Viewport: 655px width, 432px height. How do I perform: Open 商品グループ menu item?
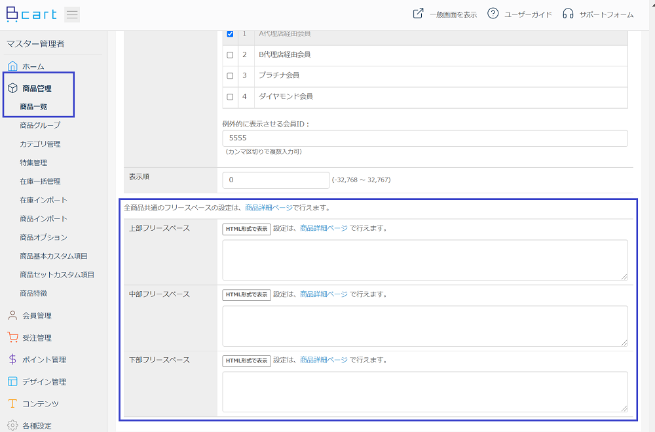point(40,125)
